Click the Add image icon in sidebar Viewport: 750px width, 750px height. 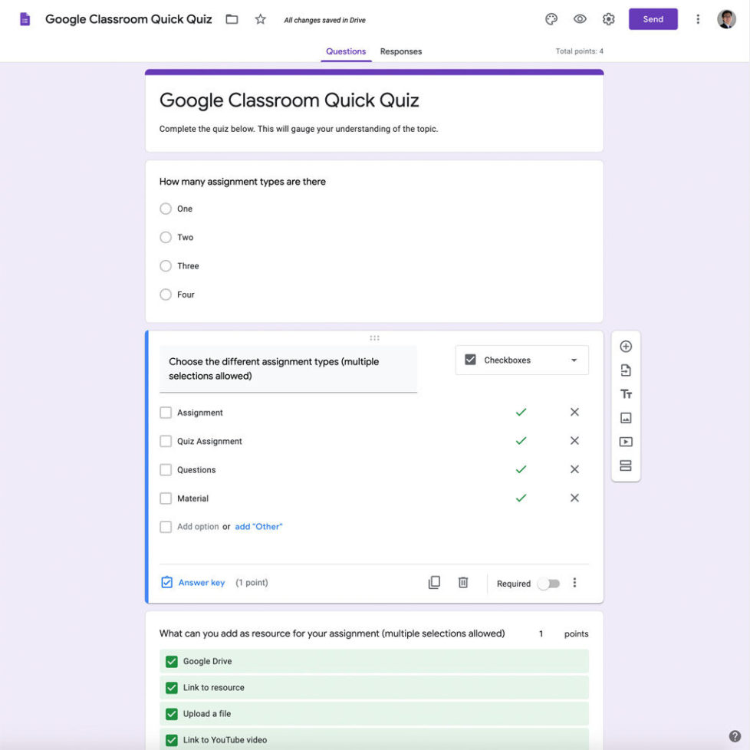coord(626,418)
